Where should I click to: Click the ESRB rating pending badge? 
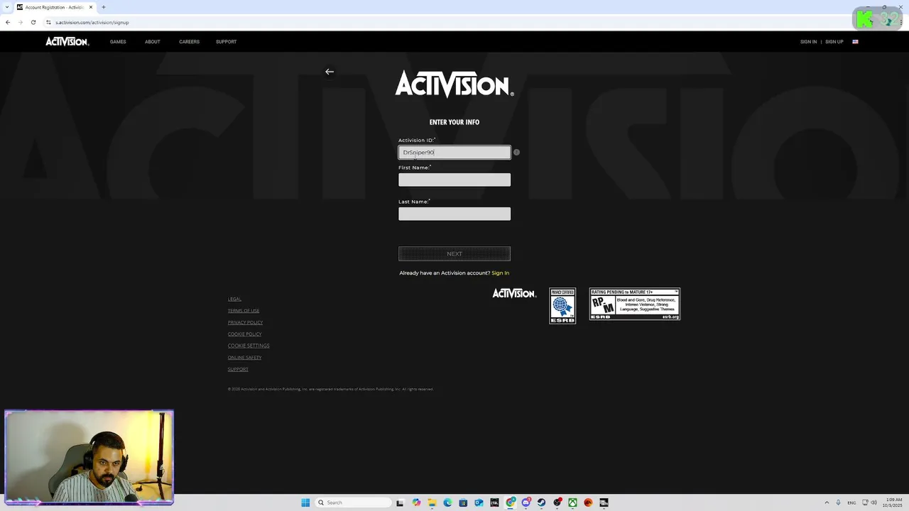click(635, 304)
